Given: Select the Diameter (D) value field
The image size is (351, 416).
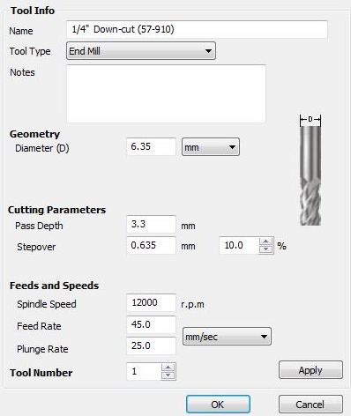Looking at the screenshot, I should (152, 146).
